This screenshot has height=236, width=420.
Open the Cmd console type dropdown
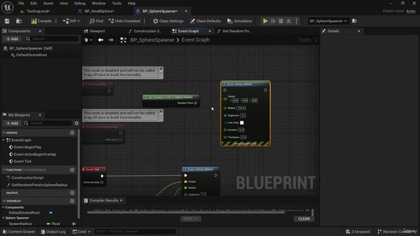tap(81, 231)
